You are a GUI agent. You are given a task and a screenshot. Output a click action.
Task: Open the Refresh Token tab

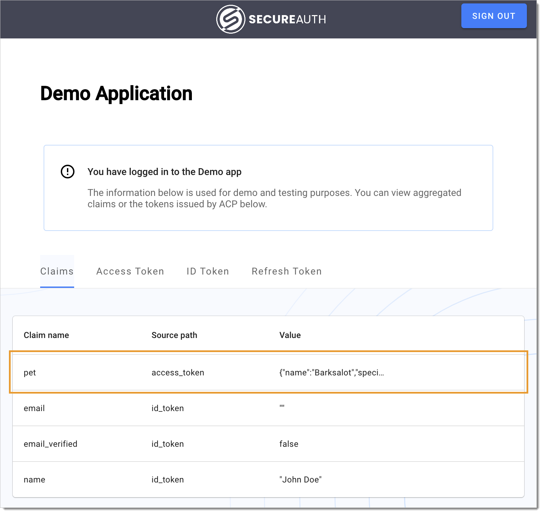point(287,271)
